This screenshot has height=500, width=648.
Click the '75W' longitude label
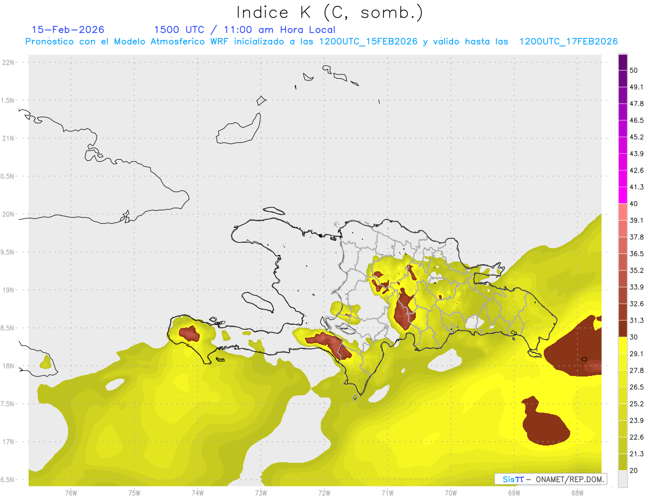[x=134, y=494]
